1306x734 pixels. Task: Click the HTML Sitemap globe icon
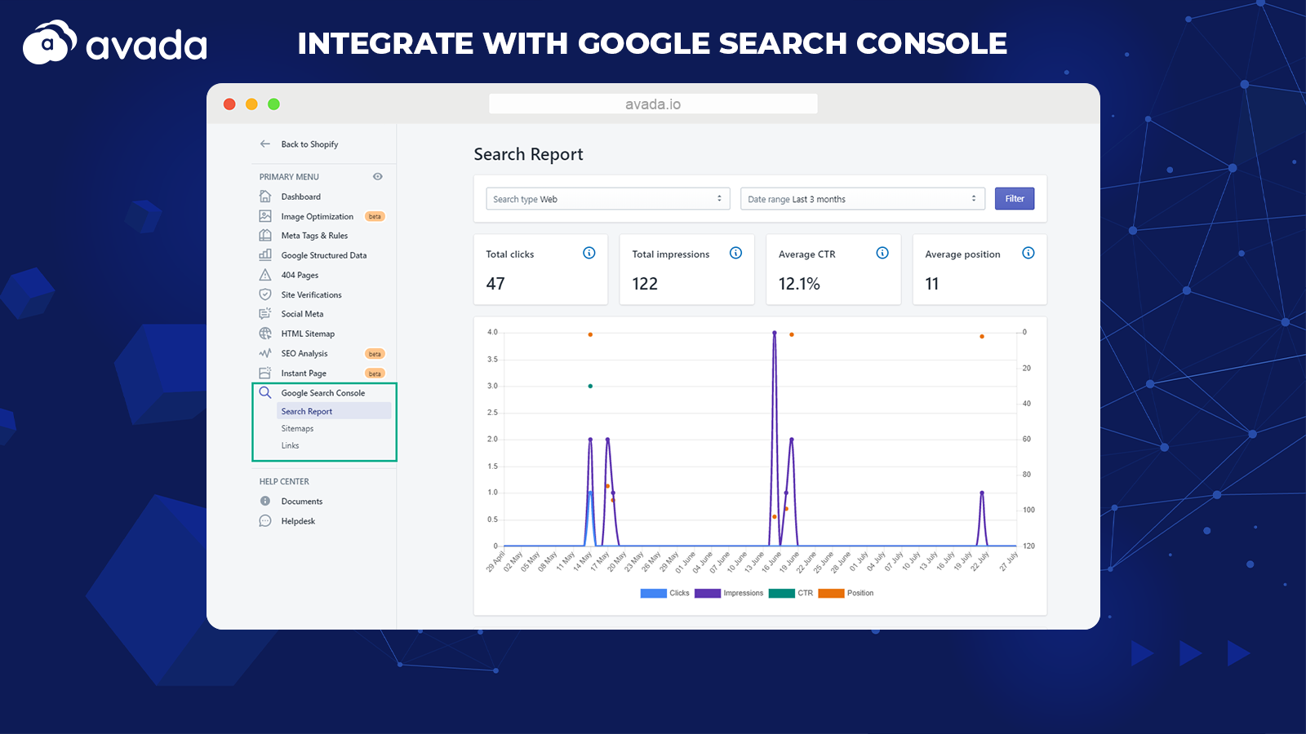[265, 334]
